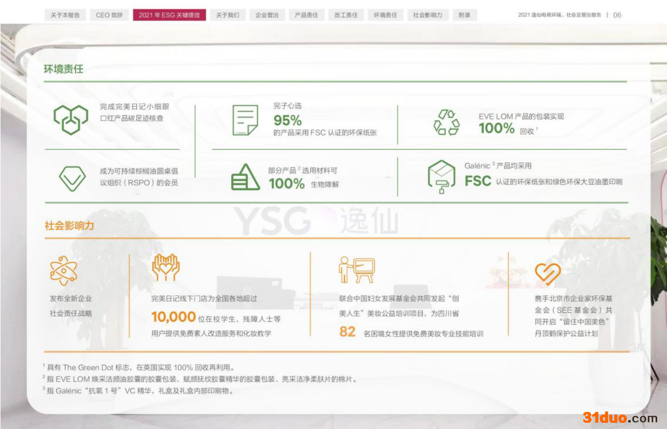The width and height of the screenshot is (667, 429).
Task: Click the biodegradable material pyramid icon
Action: [x=245, y=178]
